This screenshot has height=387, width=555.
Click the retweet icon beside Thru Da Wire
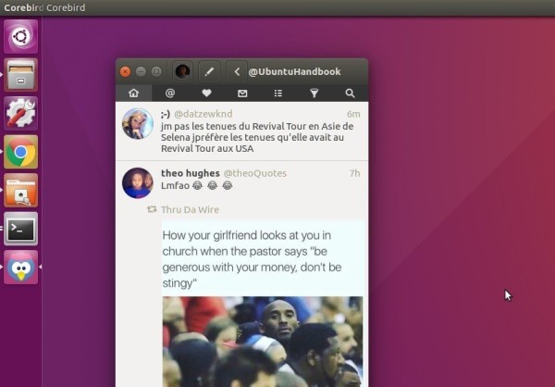tap(152, 209)
